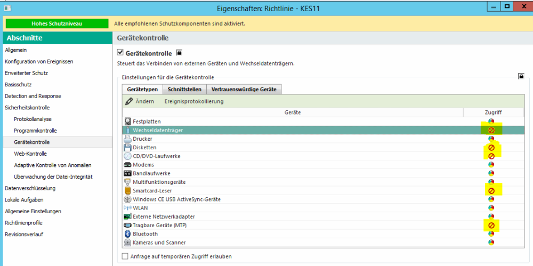Open Ereignisprotokollierung settings
Image resolution: width=533 pixels, height=266 pixels.
[x=194, y=101]
